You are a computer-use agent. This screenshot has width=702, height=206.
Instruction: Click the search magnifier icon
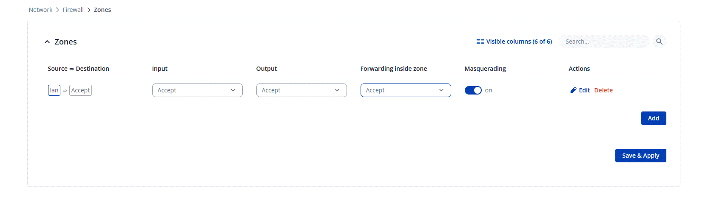coord(659,42)
